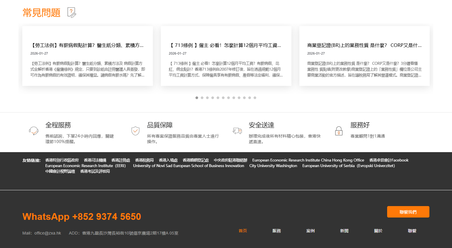
Task: Select the first carousel pagination dot
Action: coord(197,98)
